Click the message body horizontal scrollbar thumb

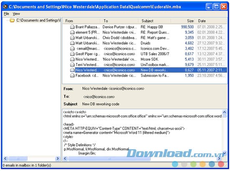point(109,158)
